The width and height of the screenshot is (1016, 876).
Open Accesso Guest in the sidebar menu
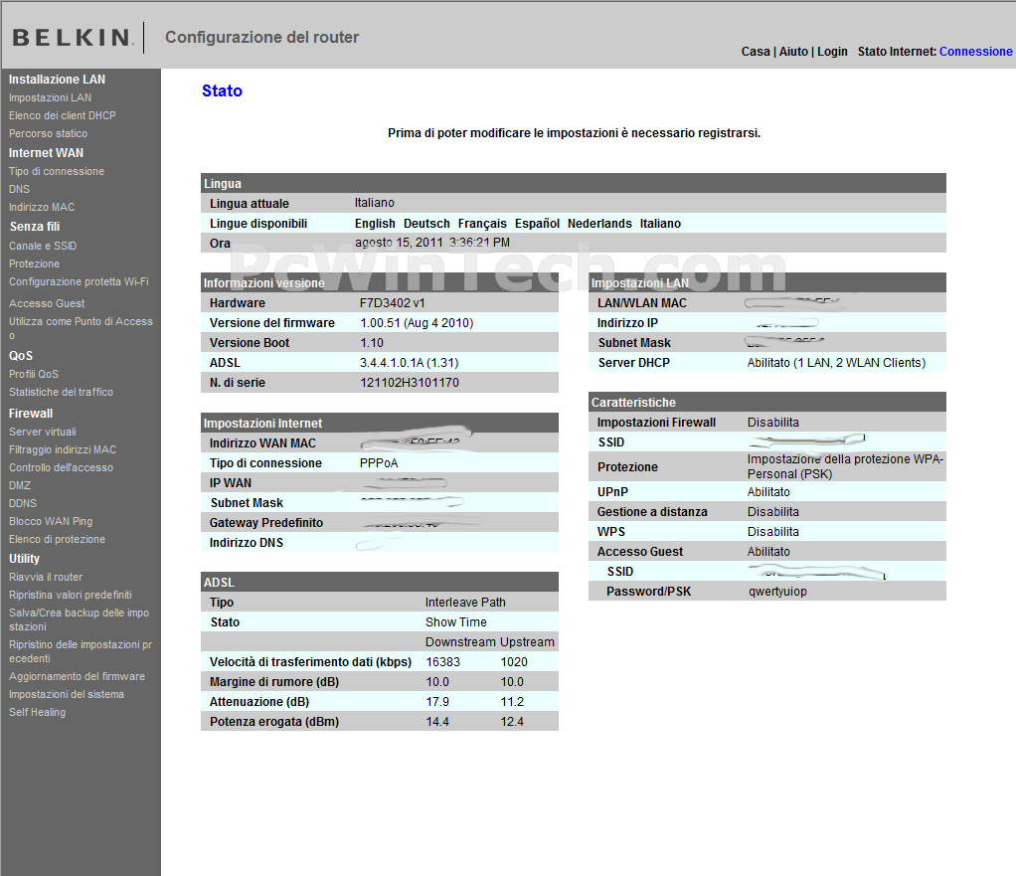(x=47, y=303)
